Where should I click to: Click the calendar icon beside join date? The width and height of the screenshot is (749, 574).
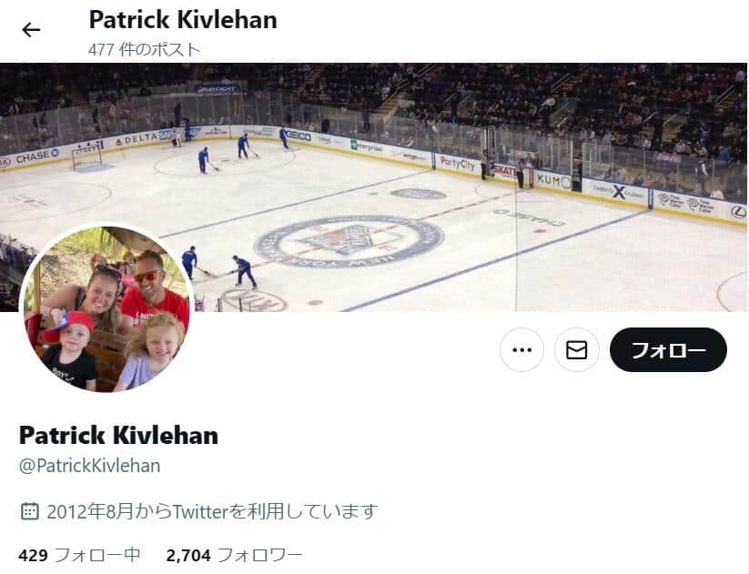pos(30,511)
